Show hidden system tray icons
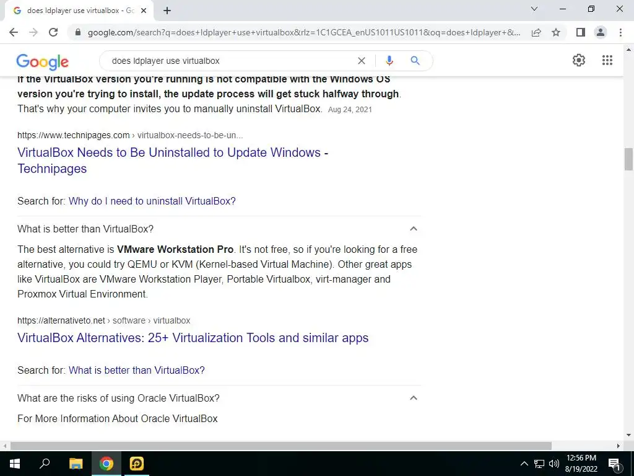Viewport: 634px width, 476px height. click(524, 464)
